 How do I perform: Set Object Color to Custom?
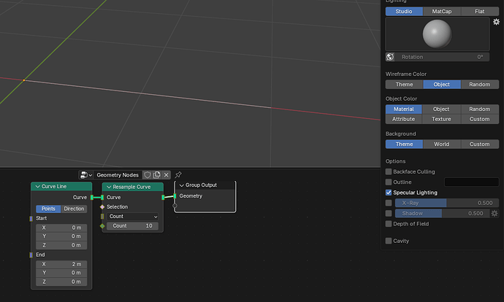coord(480,119)
